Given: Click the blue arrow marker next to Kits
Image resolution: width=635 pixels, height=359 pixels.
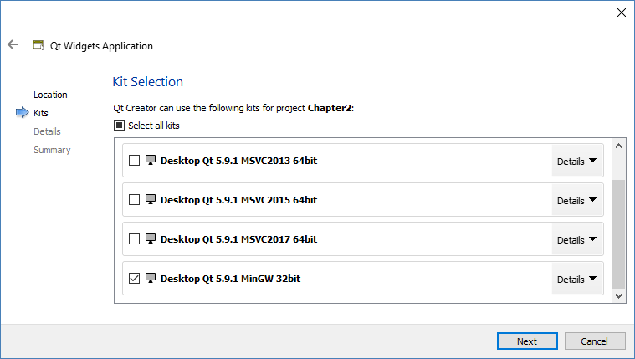Looking at the screenshot, I should pyautogui.click(x=22, y=112).
